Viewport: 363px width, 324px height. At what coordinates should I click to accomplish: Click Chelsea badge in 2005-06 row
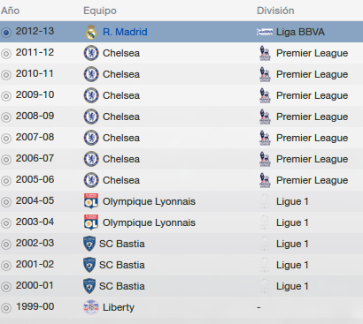pos(91,180)
